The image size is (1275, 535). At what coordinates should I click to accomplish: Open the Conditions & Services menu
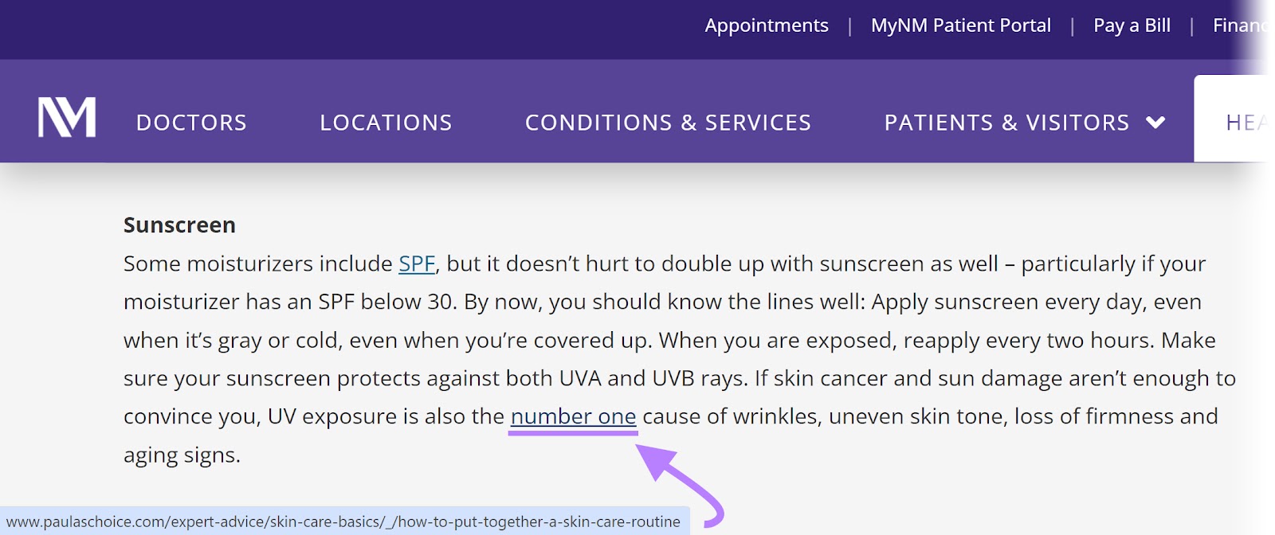(668, 123)
